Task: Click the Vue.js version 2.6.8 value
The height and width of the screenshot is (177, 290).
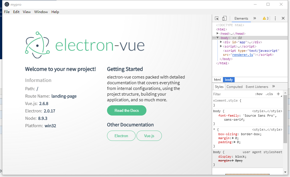Action: (x=44, y=104)
